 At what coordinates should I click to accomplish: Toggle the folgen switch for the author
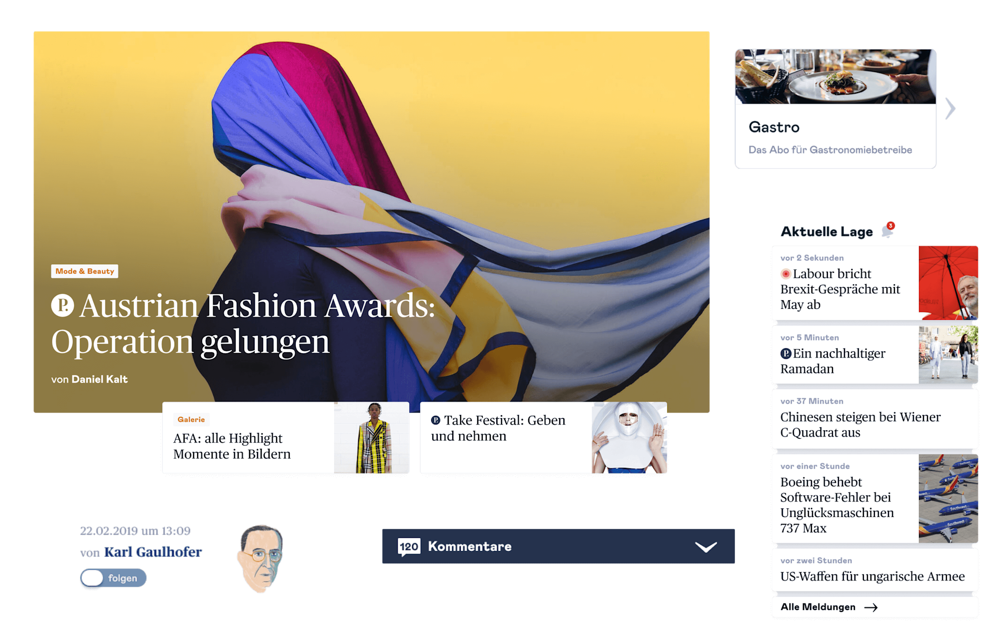(x=113, y=578)
